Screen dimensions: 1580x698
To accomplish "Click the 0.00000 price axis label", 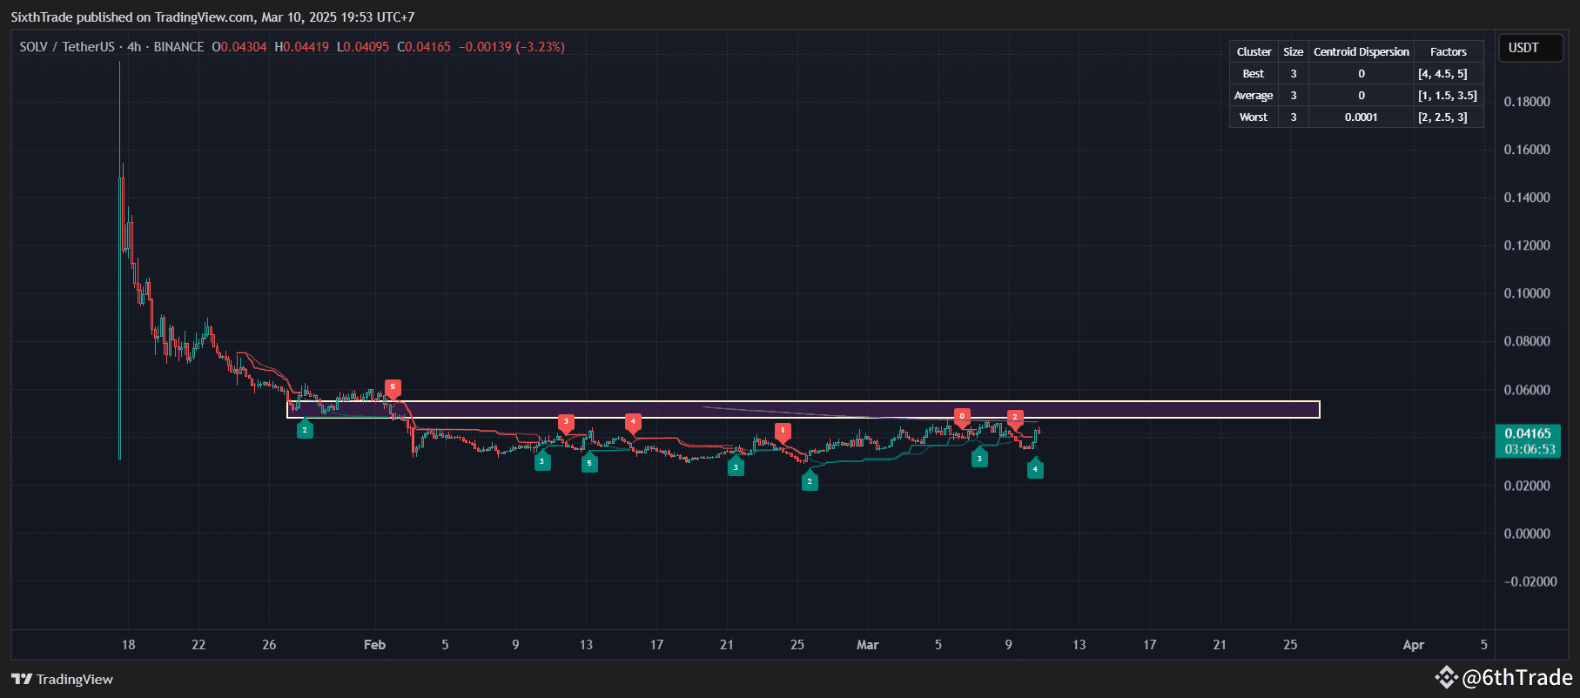I will (1527, 534).
